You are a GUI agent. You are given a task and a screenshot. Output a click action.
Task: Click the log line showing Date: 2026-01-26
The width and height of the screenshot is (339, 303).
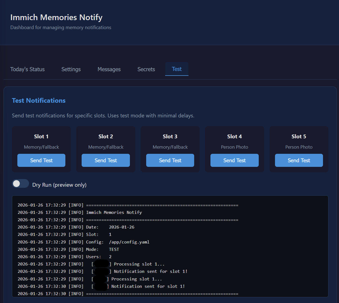pyautogui.click(x=76, y=227)
